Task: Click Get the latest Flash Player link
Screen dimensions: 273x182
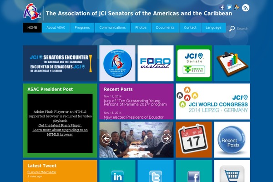Action: (60, 126)
